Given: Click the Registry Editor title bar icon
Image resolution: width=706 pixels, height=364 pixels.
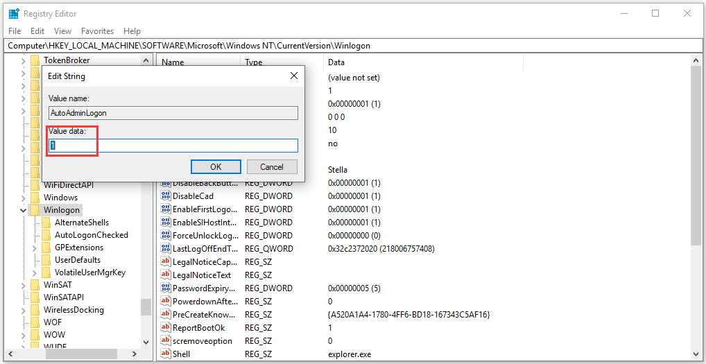Looking at the screenshot, I should pos(14,13).
